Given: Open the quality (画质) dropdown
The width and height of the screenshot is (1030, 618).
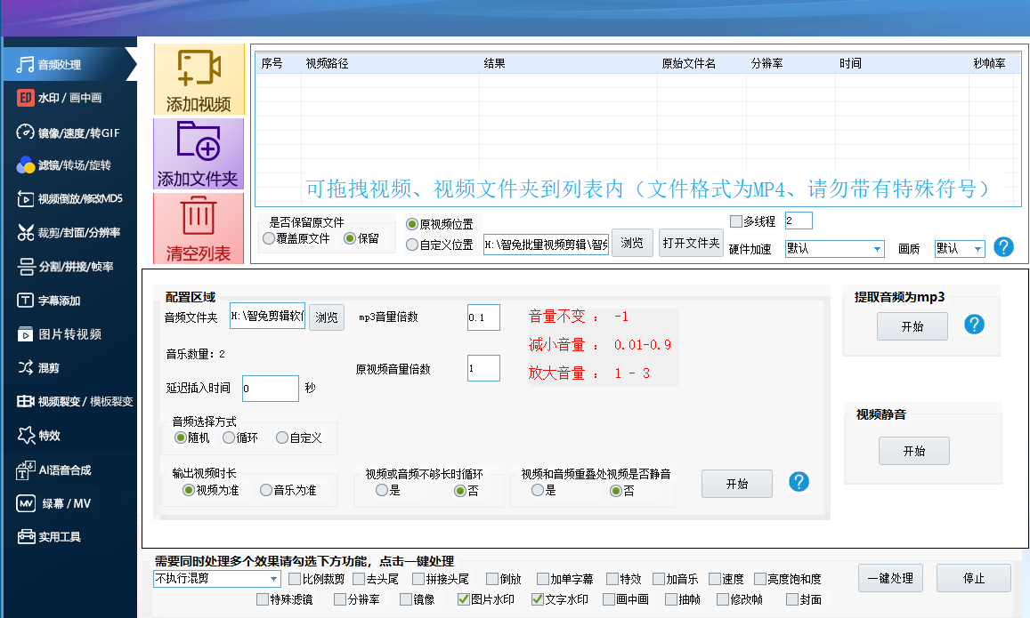Looking at the screenshot, I should pos(977,249).
